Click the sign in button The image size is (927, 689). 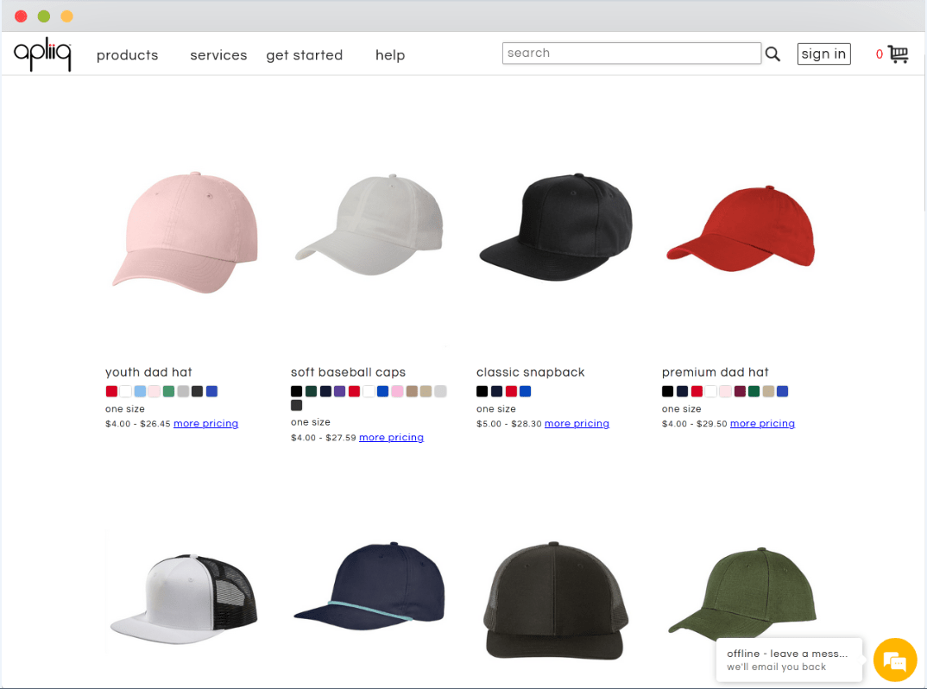823,54
